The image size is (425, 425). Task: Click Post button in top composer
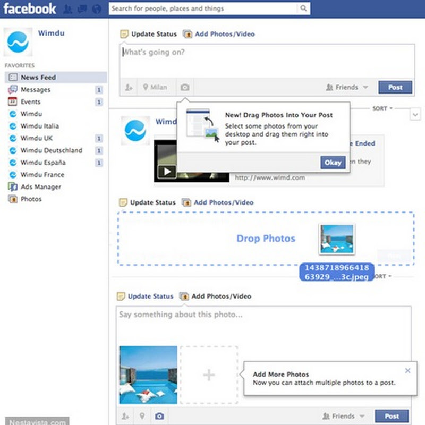pos(395,87)
